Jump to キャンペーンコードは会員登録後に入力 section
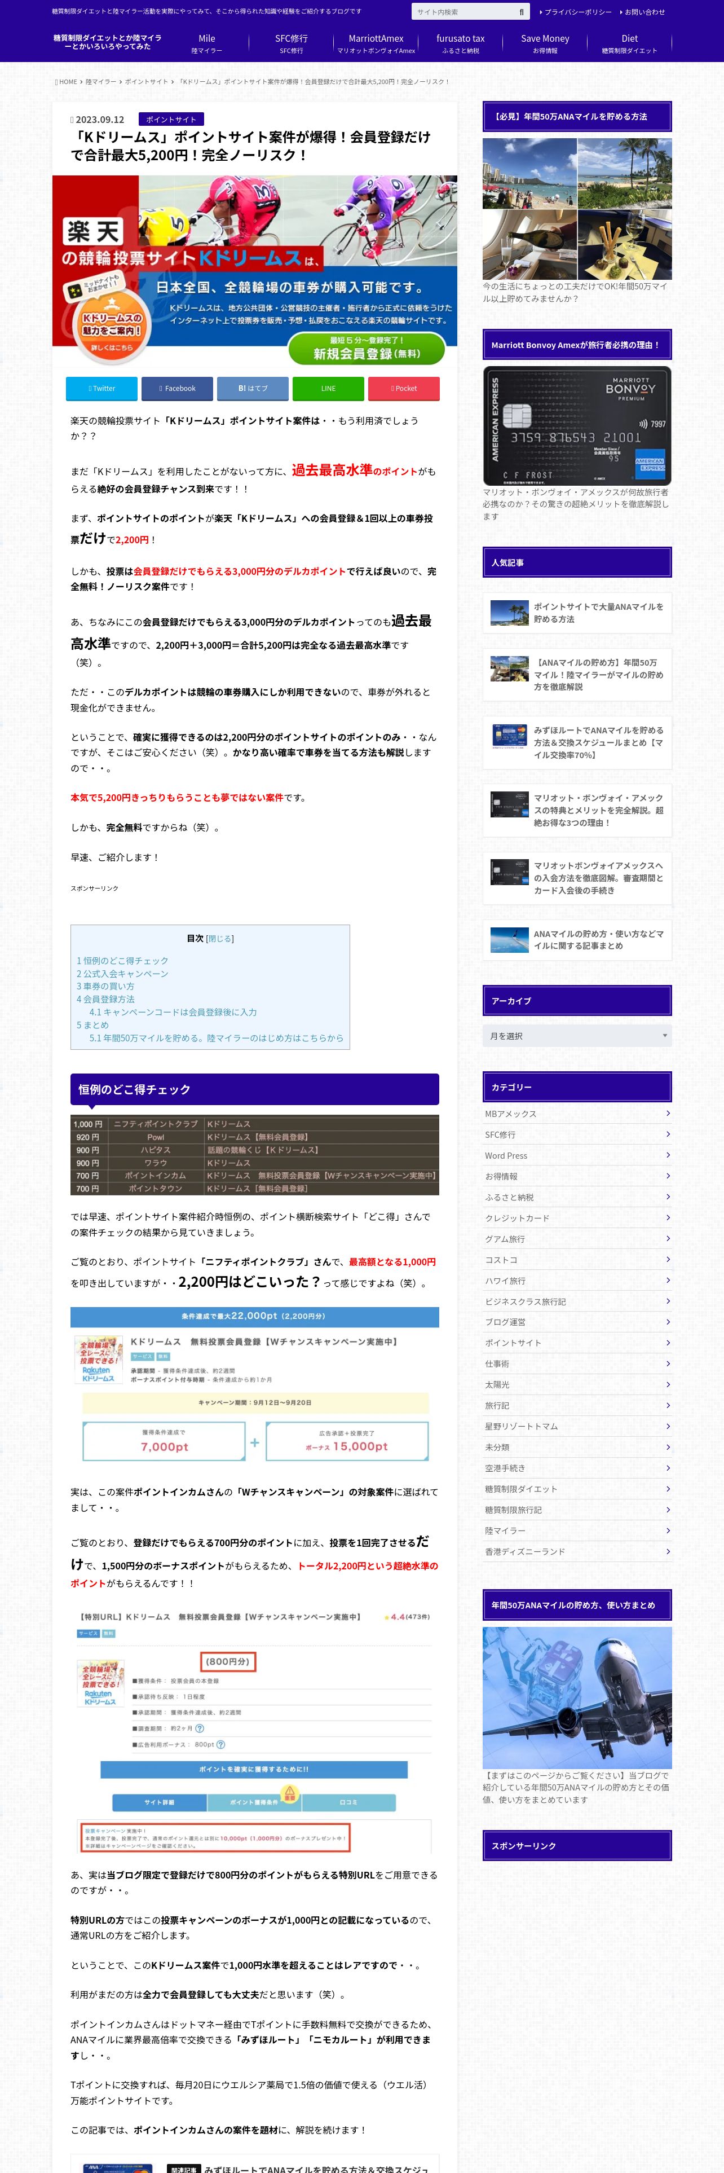The image size is (724, 2173). (x=173, y=1012)
